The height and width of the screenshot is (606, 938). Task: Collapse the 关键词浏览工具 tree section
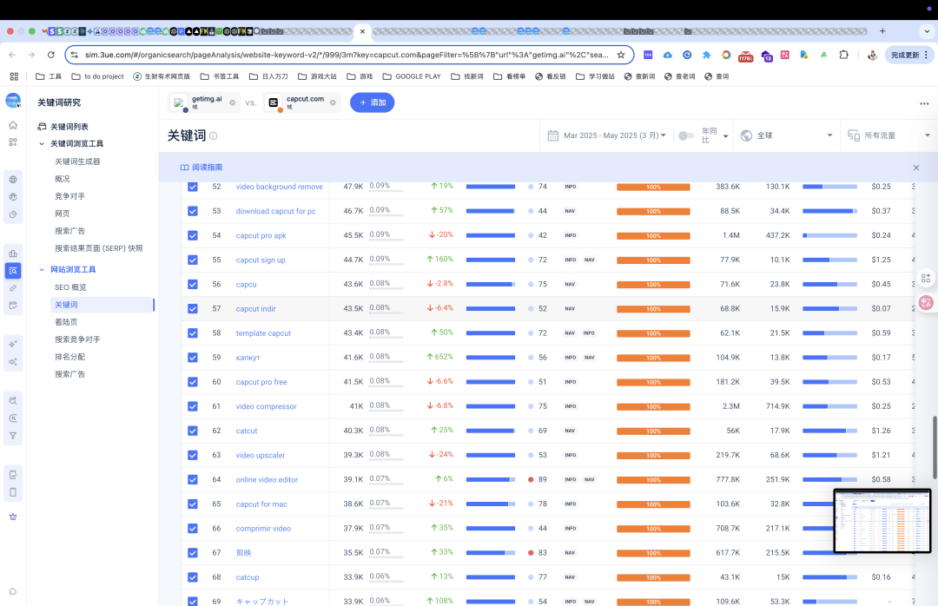pyautogui.click(x=42, y=143)
